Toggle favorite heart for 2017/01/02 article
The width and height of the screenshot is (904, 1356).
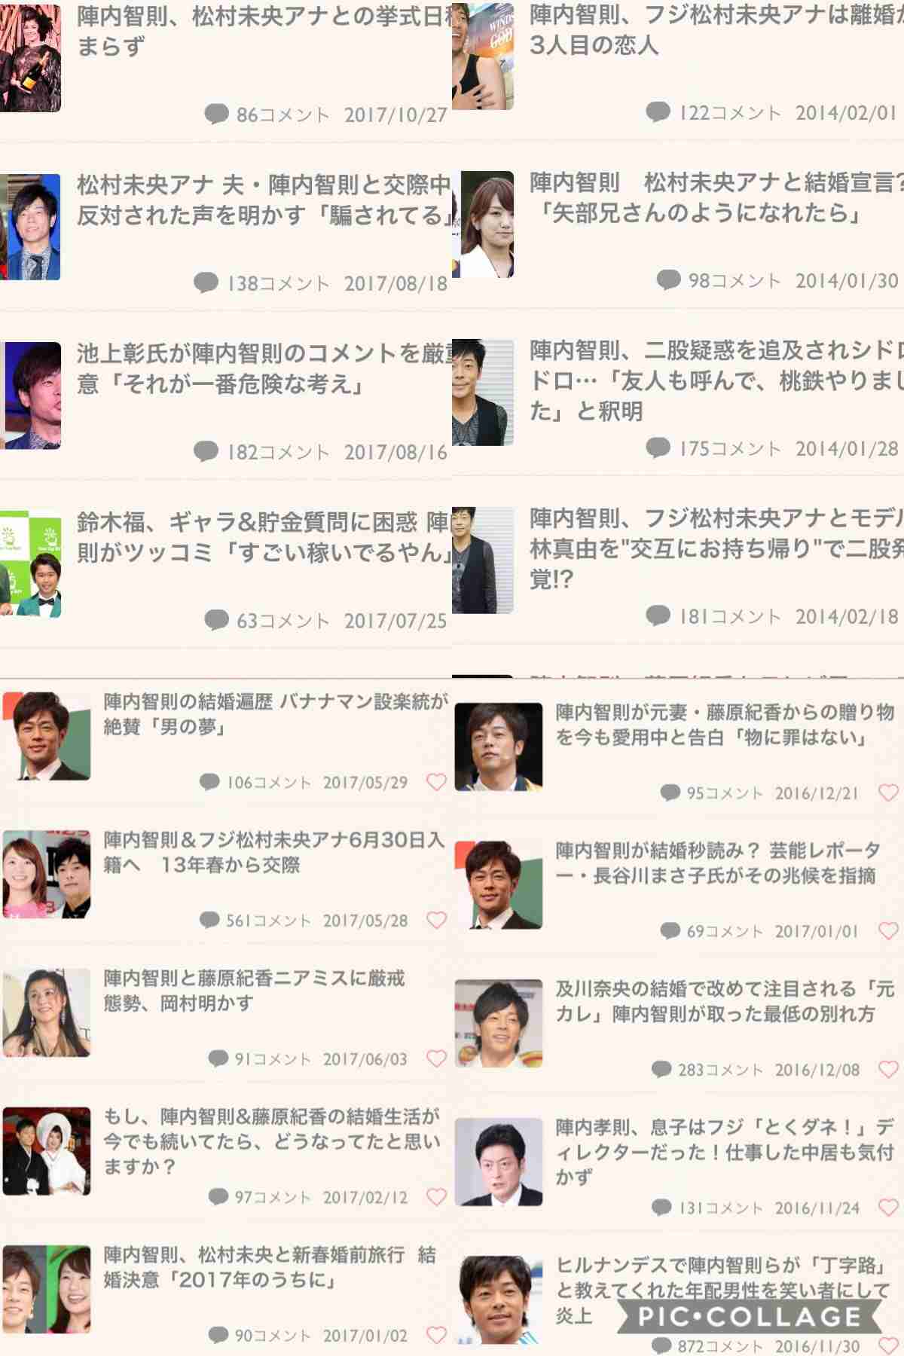(x=436, y=1335)
